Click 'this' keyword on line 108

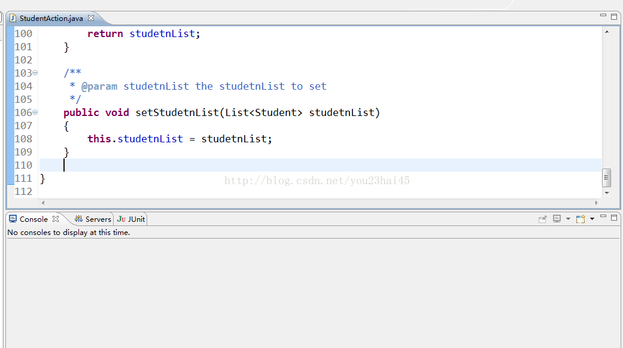click(x=99, y=139)
